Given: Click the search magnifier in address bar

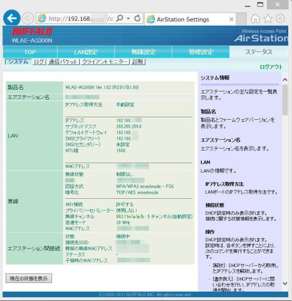Looking at the screenshot, I should pyautogui.click(x=120, y=18).
